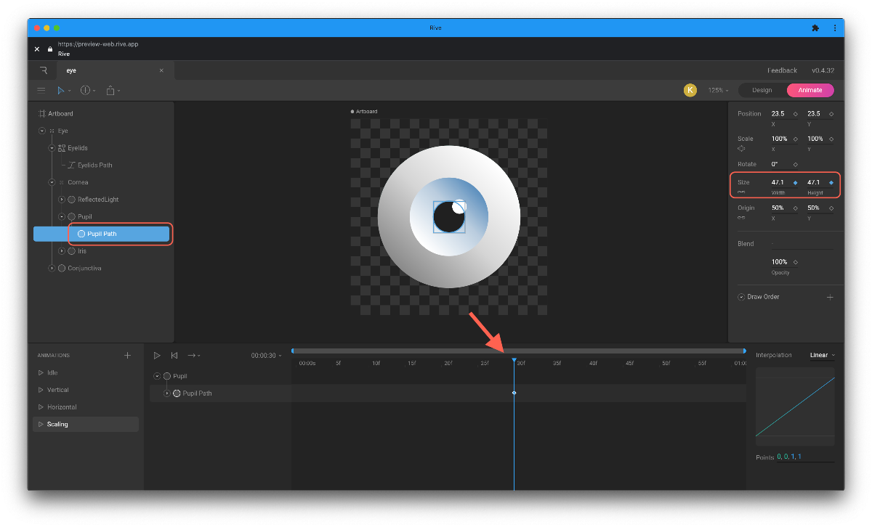Collapse the Pupil shape in hierarchy

pos(62,216)
